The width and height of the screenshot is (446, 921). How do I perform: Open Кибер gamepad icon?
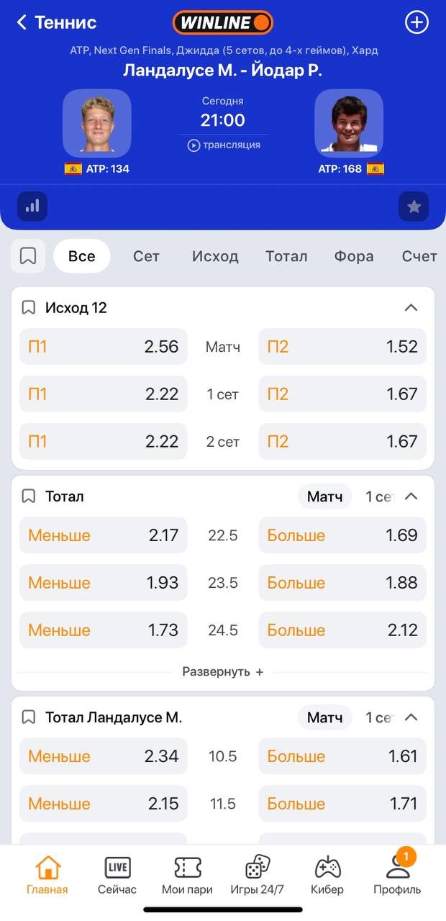click(327, 874)
